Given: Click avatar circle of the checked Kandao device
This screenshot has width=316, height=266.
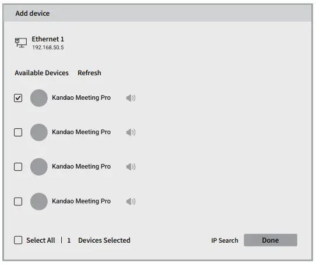Looking at the screenshot, I should point(39,98).
